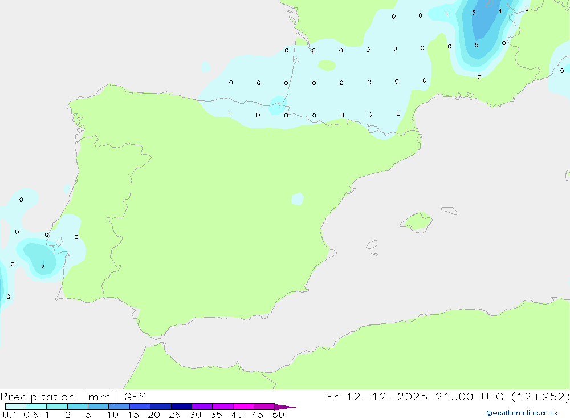Image resolution: width=570 pixels, height=418 pixels.
Task: Click the '10' legend scale label
Action: pyautogui.click(x=112, y=415)
